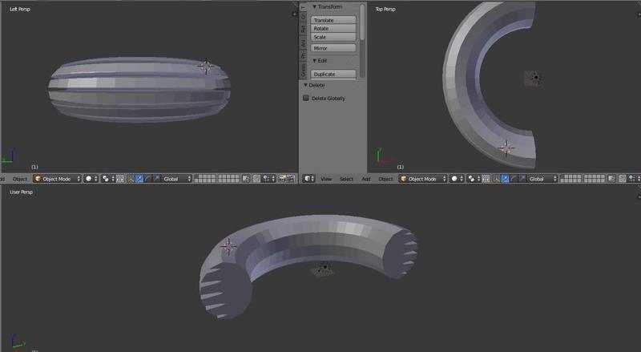This screenshot has height=352, width=641.
Task: Switch to the Greas tab in tool shelf
Action: click(304, 70)
